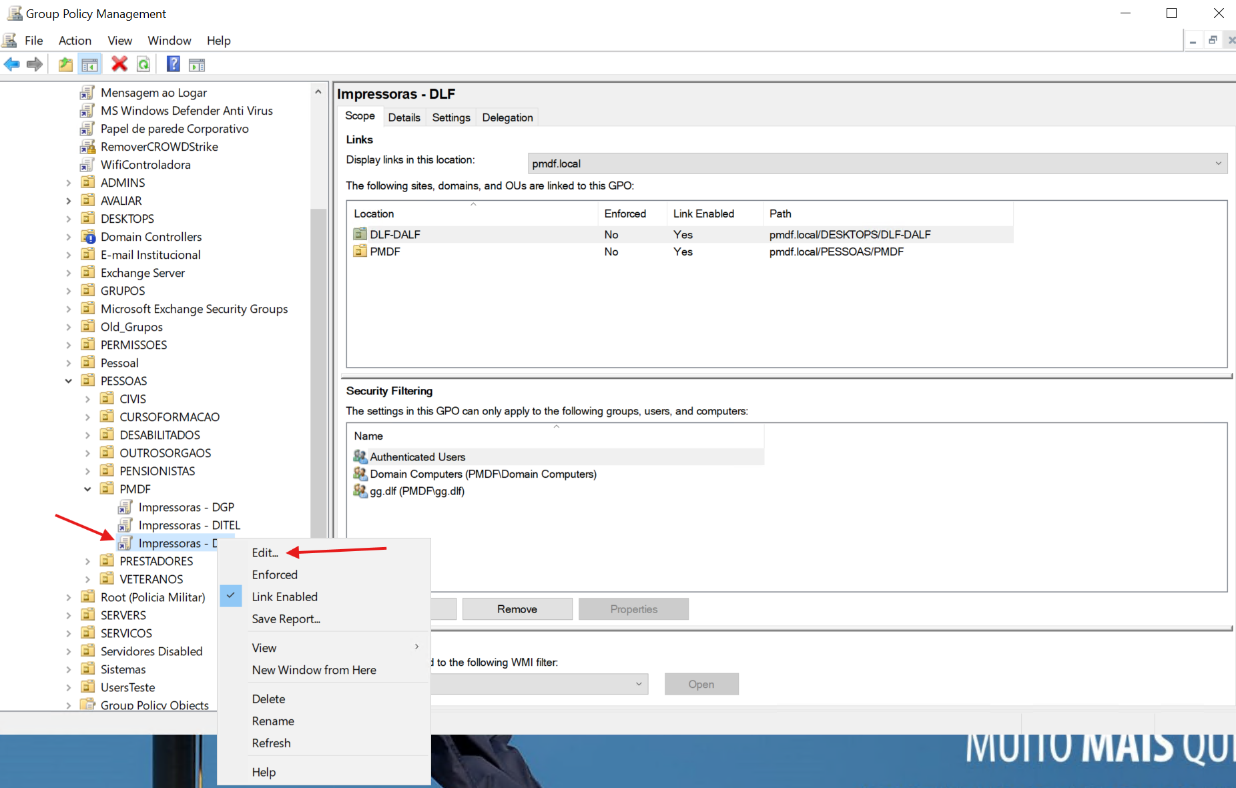This screenshot has height=788, width=1236.
Task: Click the red X Delete toolbar icon
Action: [x=119, y=64]
